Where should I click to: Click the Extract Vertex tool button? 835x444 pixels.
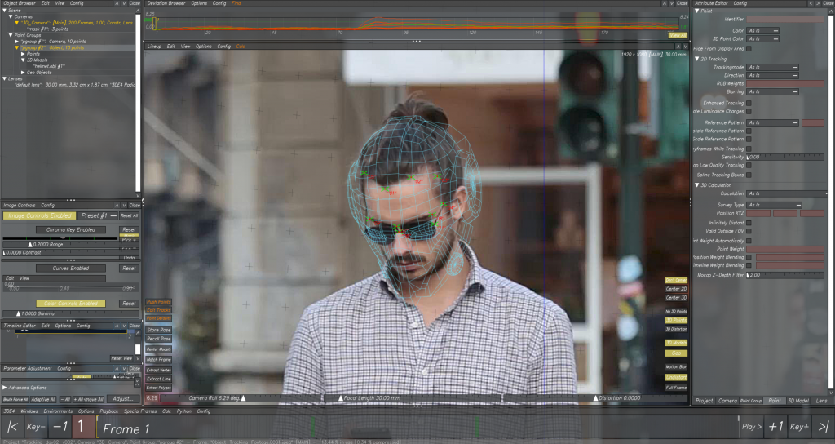(158, 370)
